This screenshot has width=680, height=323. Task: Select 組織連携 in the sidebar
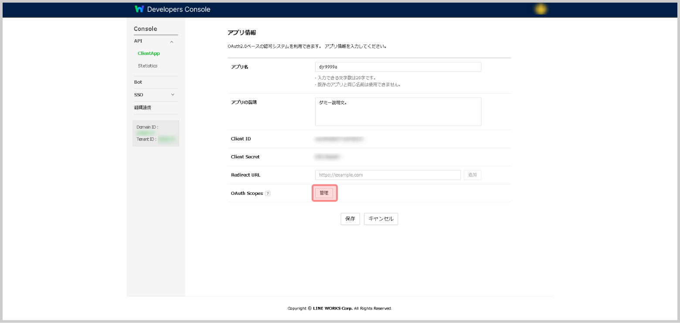(x=143, y=107)
